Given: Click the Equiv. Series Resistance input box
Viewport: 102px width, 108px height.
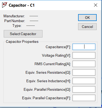Looking at the screenshot, I should (84, 72).
